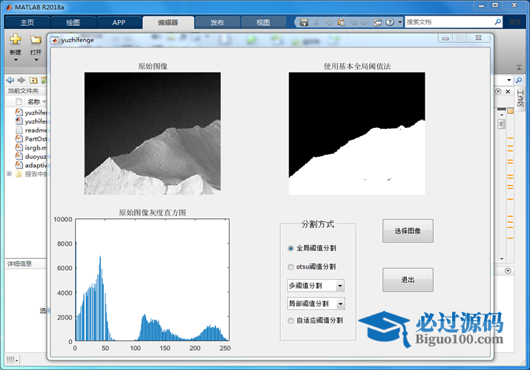Click the status bar busy indicator icon
530x370 pixels.
coord(12,360)
